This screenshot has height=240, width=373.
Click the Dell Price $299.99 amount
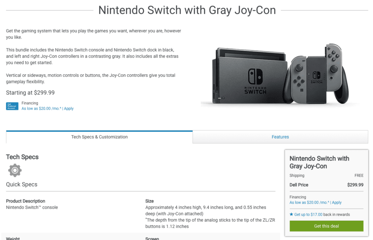(355, 185)
